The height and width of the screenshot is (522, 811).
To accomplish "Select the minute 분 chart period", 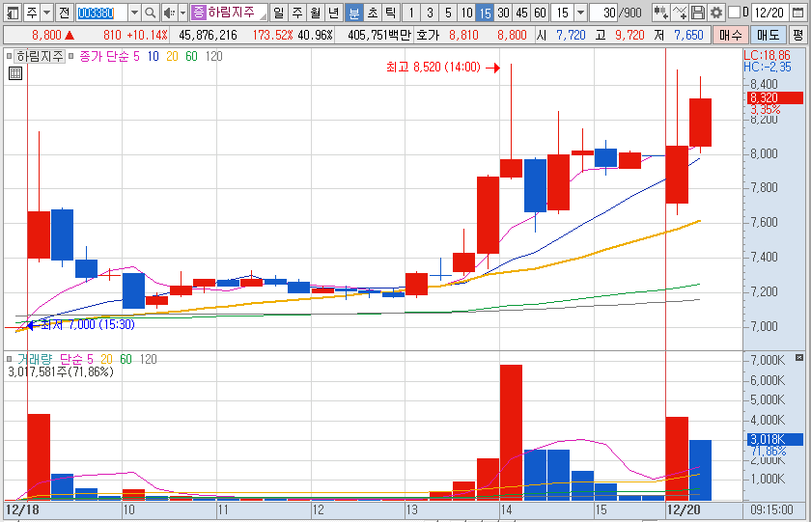I will pos(353,13).
